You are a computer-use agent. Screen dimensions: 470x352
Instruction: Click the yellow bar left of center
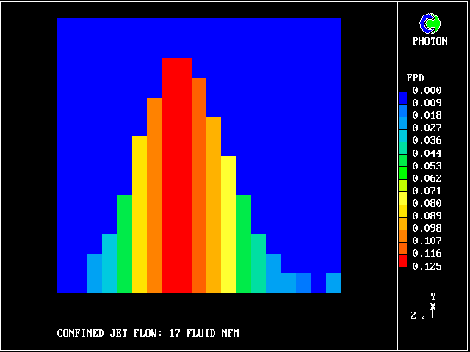pos(140,214)
